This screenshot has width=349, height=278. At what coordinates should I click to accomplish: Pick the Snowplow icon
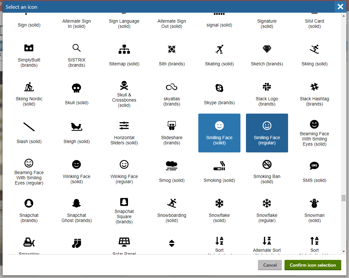(29, 242)
